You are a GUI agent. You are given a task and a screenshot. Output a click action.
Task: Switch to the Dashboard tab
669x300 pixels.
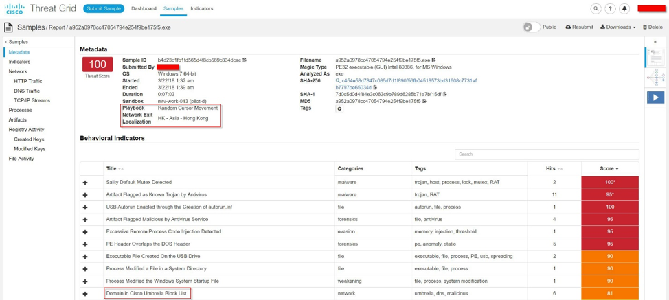(x=144, y=9)
